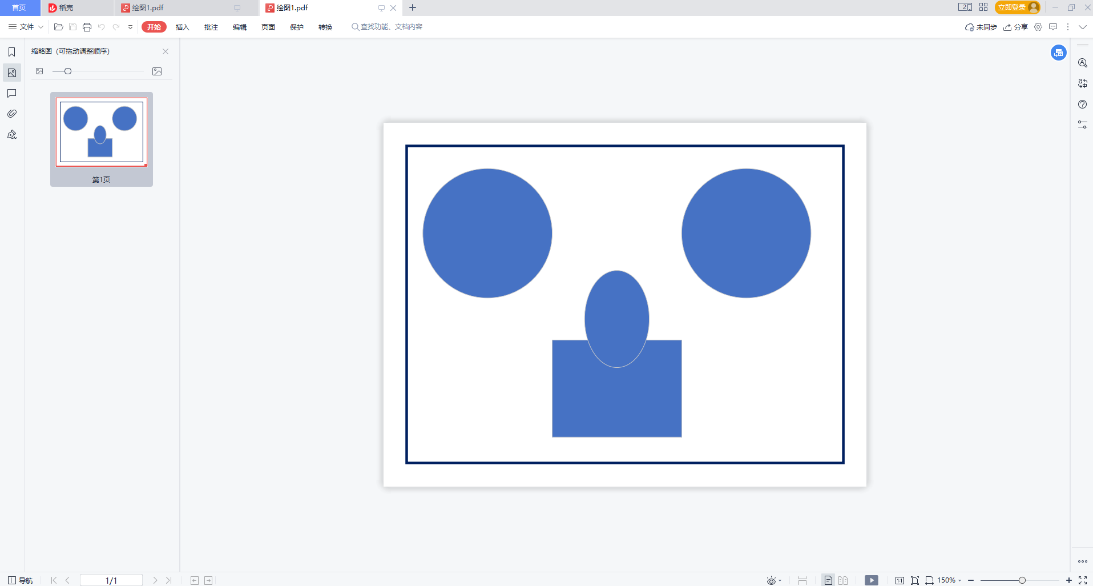Select the thumbnail panel sidebar icon
1093x586 pixels.
tap(11, 73)
